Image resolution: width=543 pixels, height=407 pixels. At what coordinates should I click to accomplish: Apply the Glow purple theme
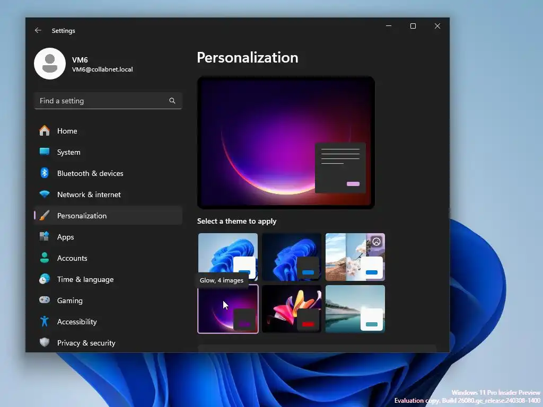point(228,309)
